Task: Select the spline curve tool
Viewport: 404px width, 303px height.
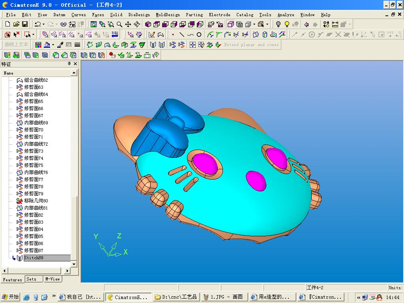Action: point(191,34)
